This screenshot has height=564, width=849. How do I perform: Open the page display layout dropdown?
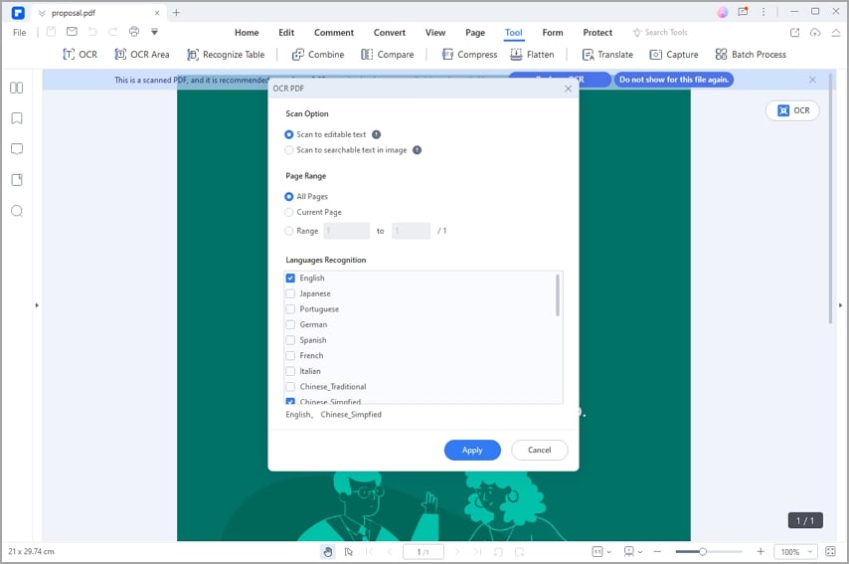coord(632,551)
